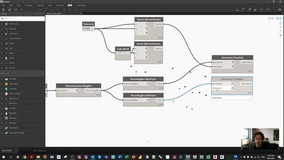Click the pan cross icon on canvas
Viewport: 284px width, 160px height.
[280, 36]
